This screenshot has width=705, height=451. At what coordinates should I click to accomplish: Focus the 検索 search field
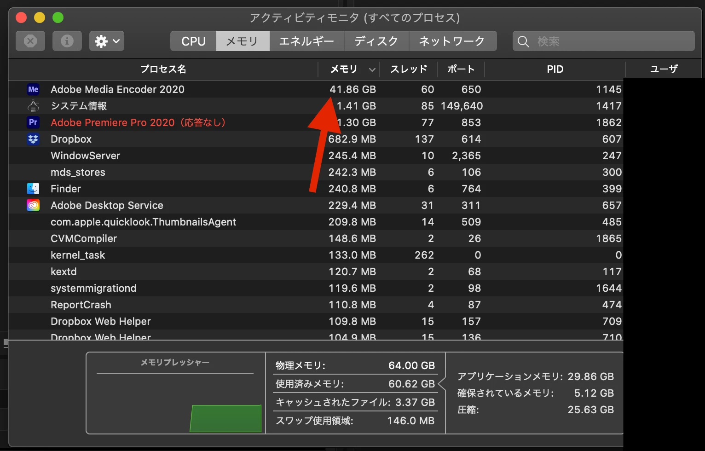[603, 41]
